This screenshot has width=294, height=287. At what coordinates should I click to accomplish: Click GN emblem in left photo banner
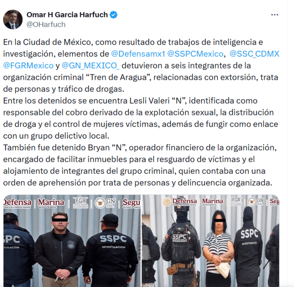[x=105, y=203]
